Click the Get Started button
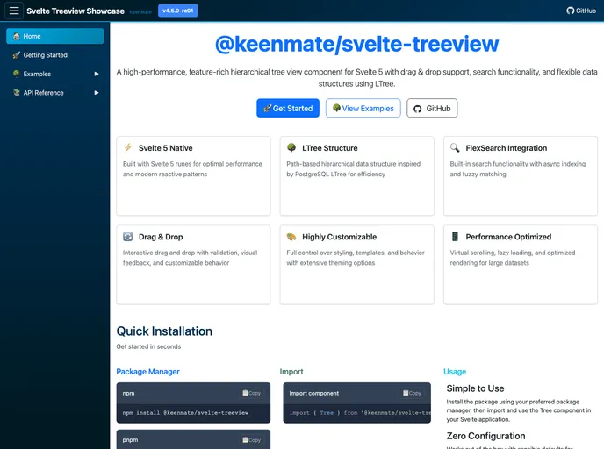The width and height of the screenshot is (604, 449). click(288, 108)
